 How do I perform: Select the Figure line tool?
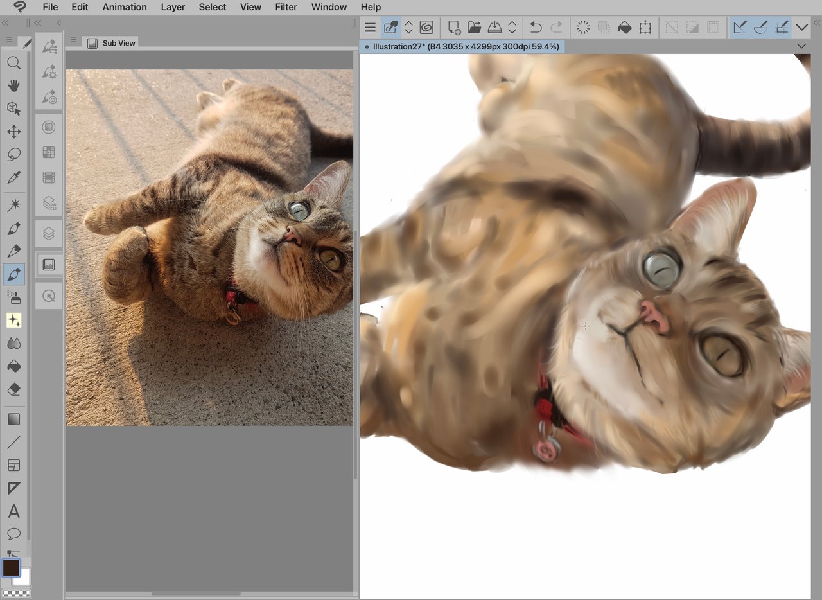coord(13,442)
